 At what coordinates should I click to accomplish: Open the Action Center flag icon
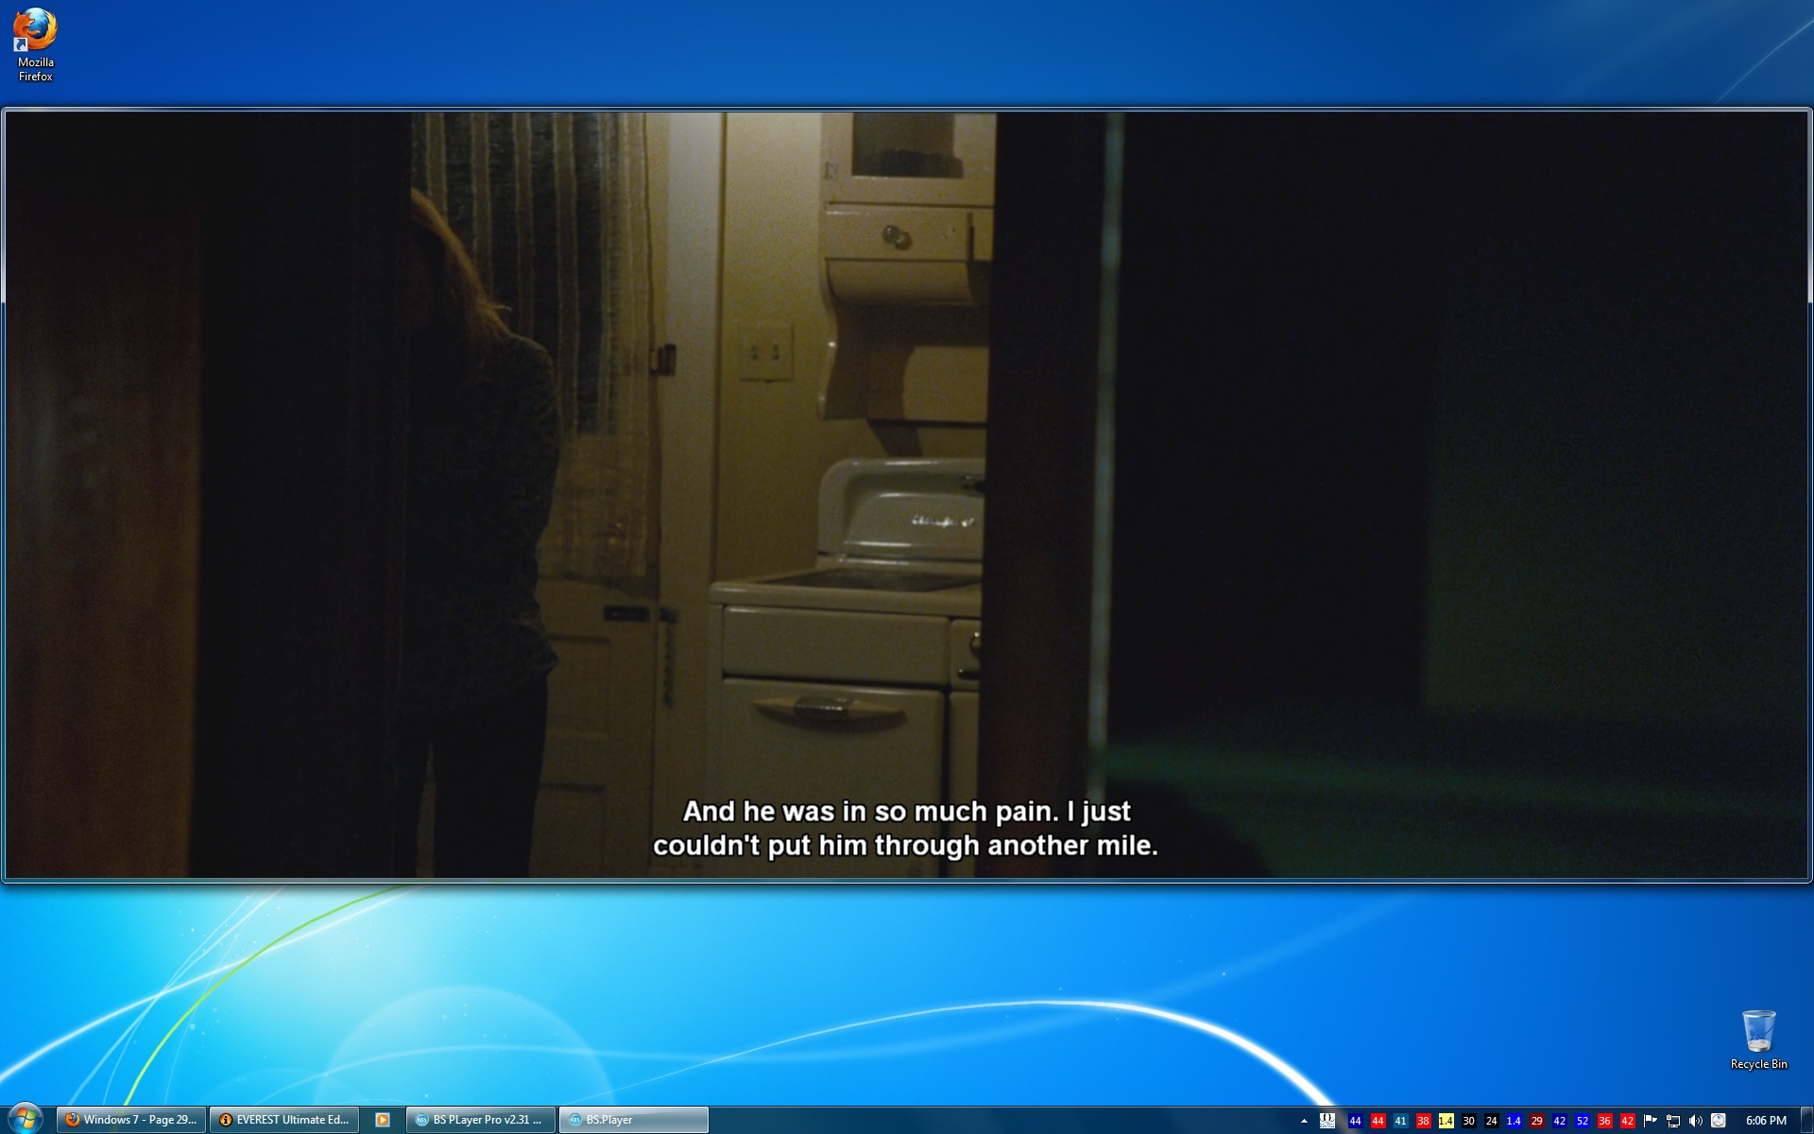pos(1651,1121)
